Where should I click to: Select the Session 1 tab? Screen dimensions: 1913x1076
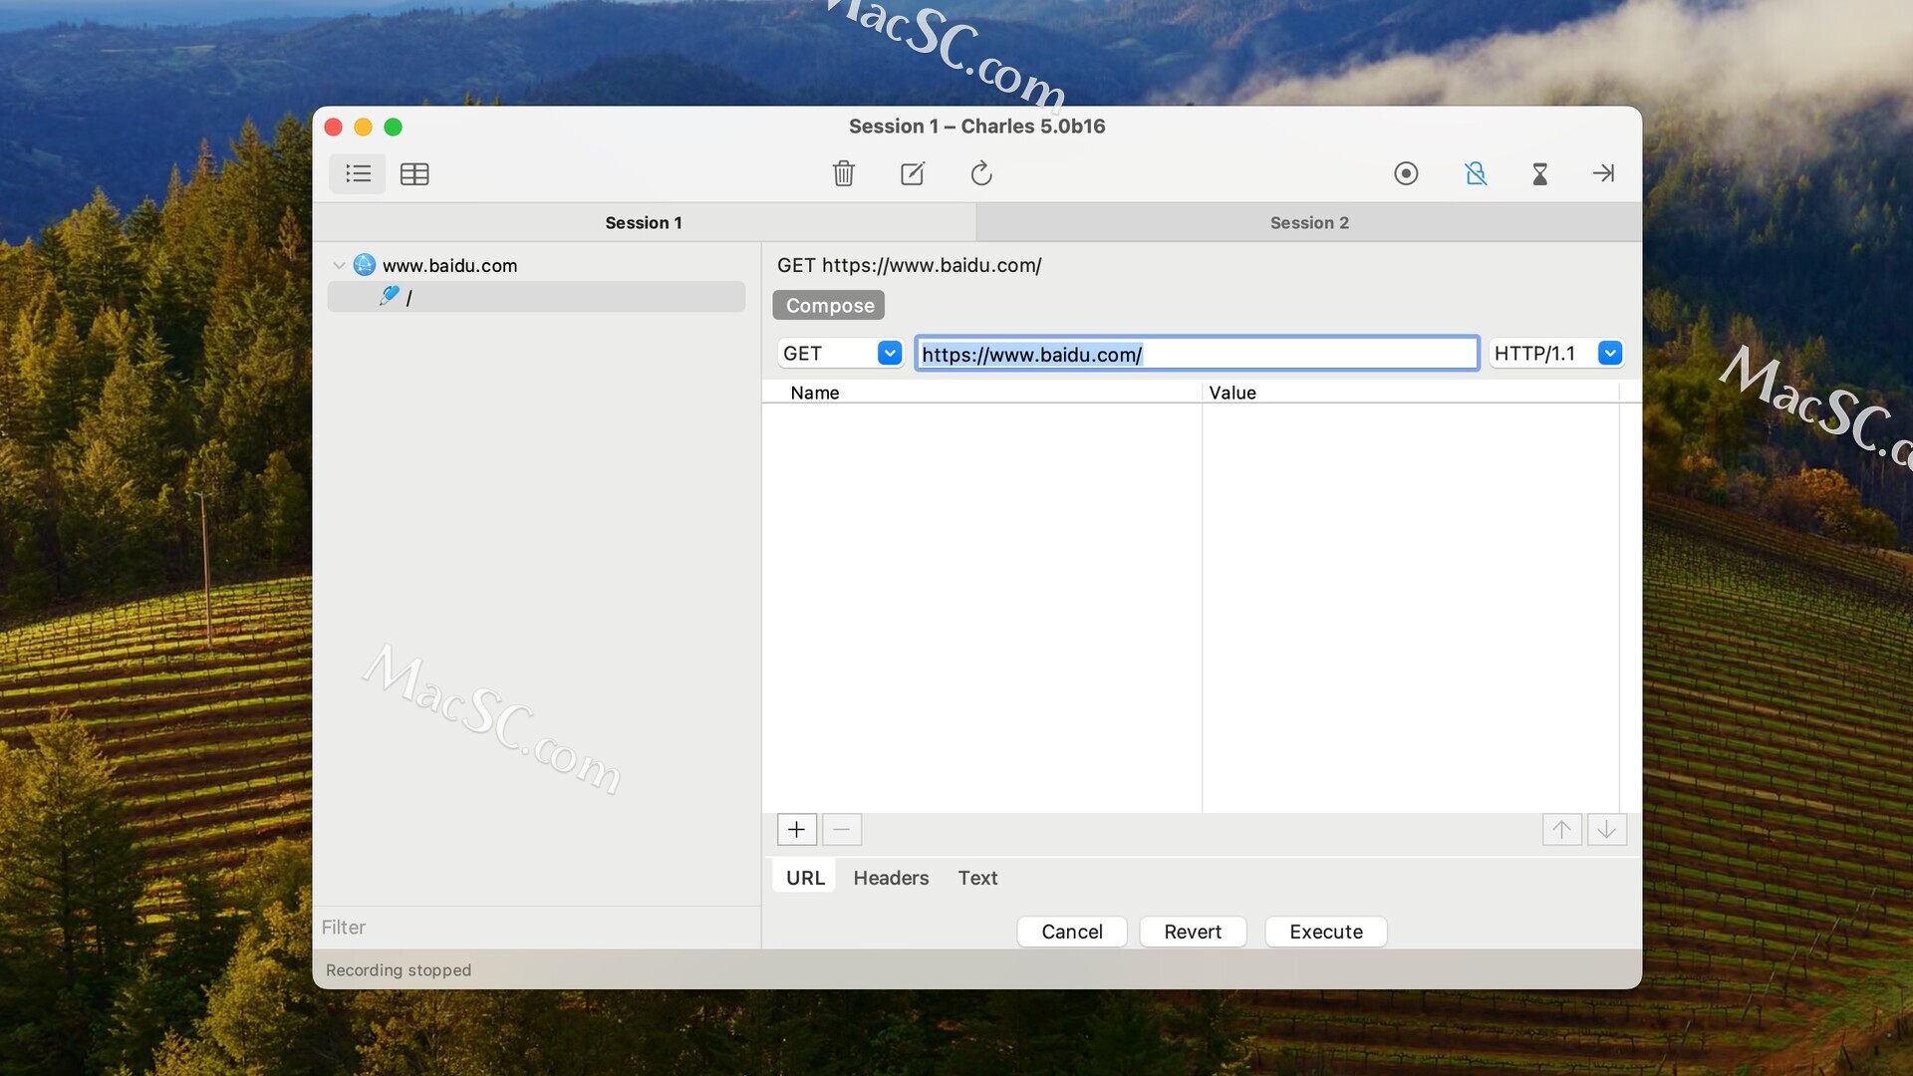click(644, 222)
